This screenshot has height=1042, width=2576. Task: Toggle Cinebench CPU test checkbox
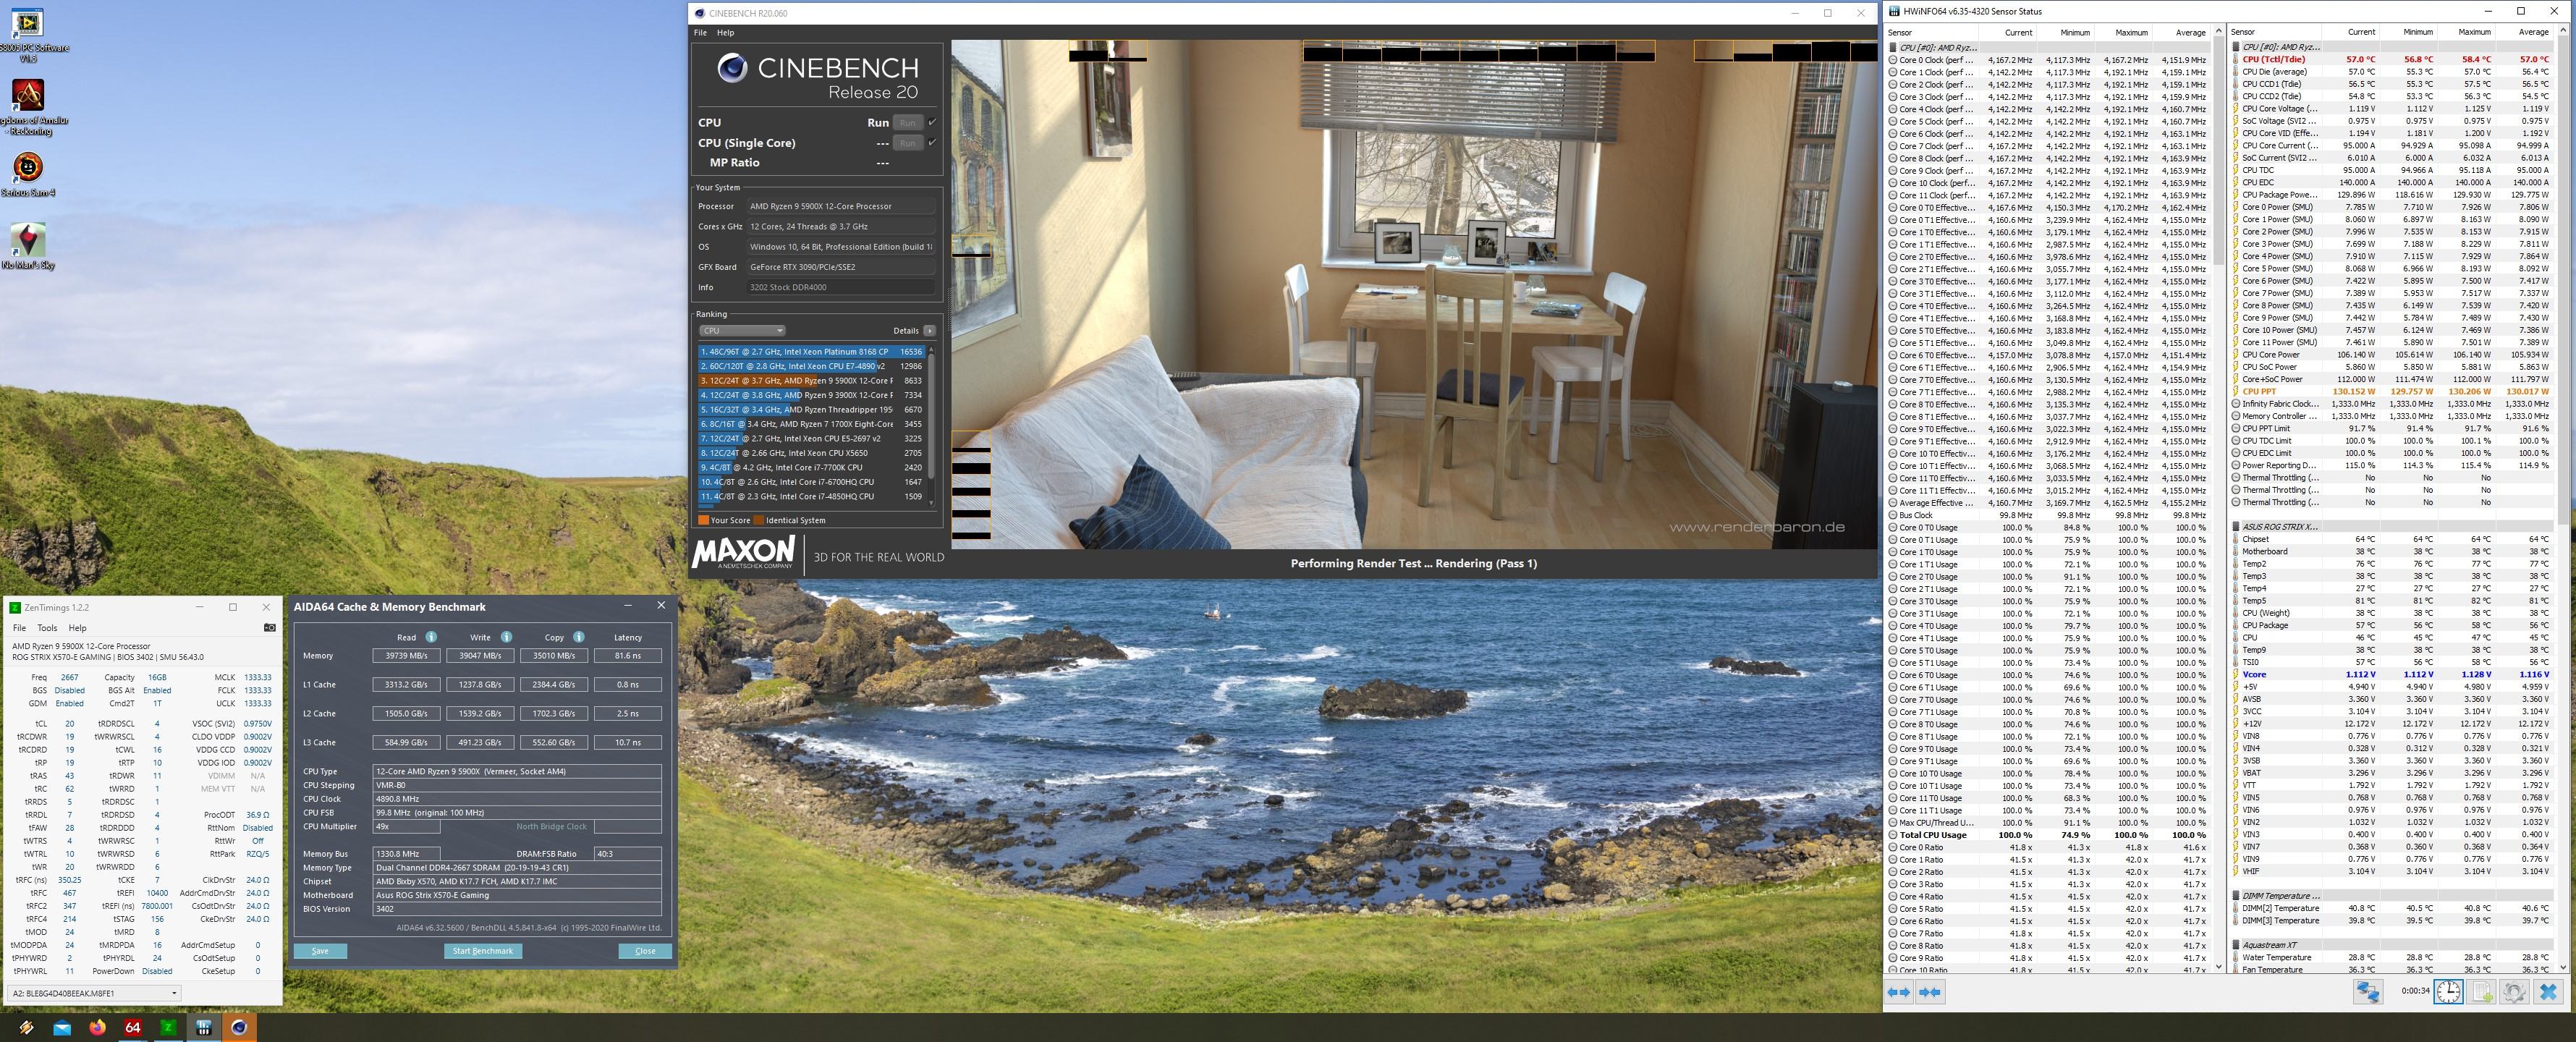pos(932,122)
